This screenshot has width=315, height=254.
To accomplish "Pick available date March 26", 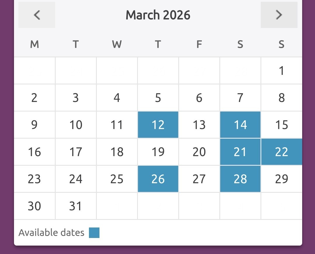I will point(158,179).
